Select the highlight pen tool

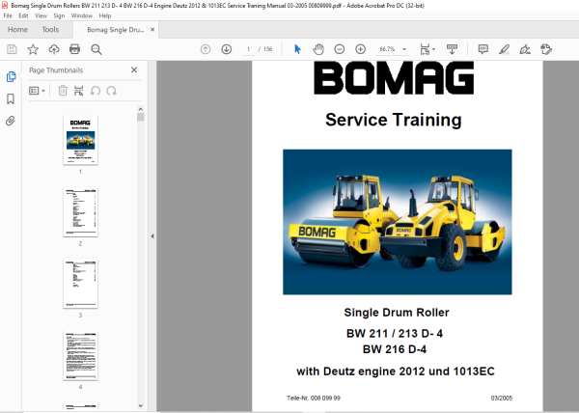[504, 49]
